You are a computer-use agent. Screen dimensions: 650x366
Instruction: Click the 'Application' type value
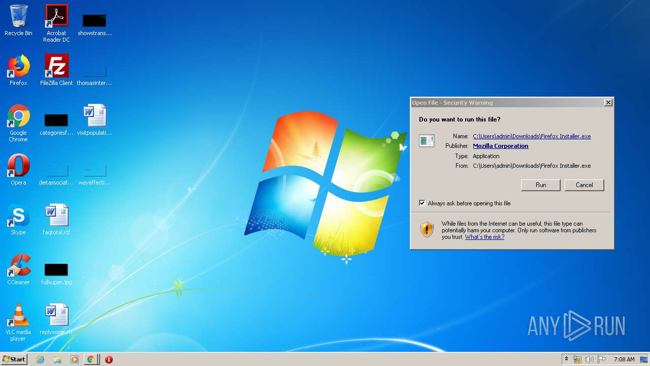coord(486,156)
